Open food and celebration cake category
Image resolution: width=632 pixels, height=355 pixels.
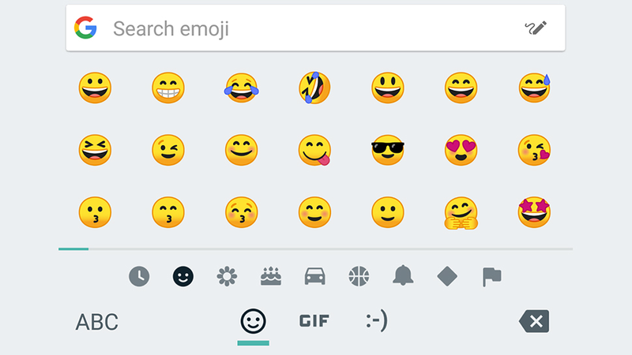(x=271, y=277)
